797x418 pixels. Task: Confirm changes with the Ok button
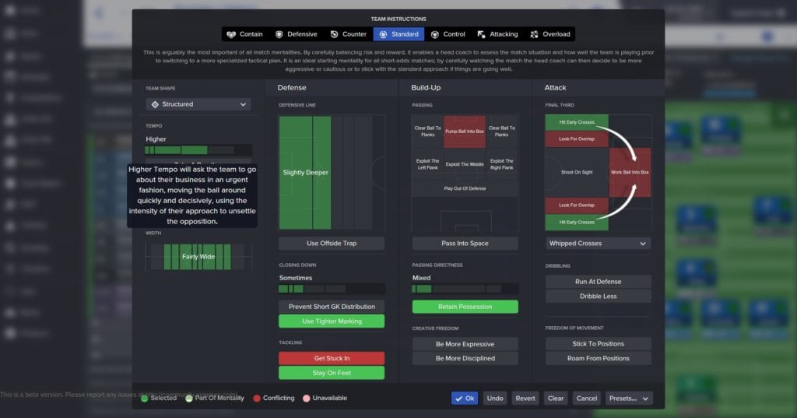coord(465,398)
